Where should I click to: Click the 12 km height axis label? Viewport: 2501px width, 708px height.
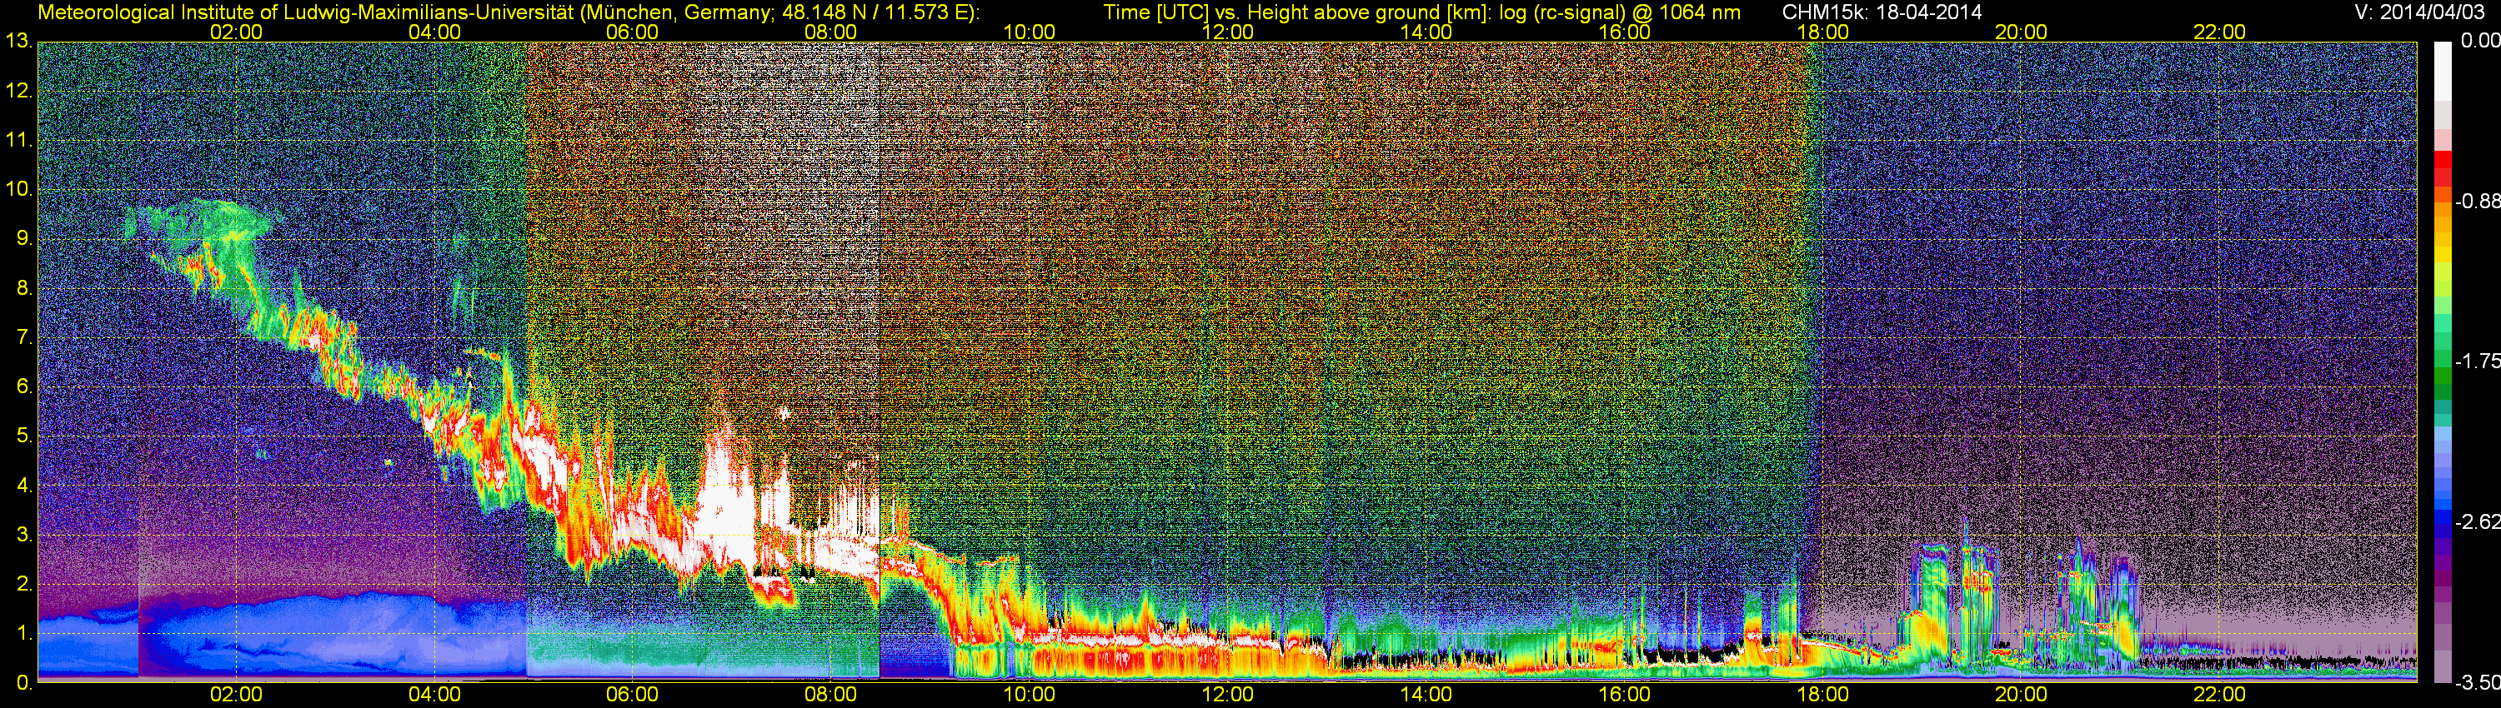pos(18,90)
